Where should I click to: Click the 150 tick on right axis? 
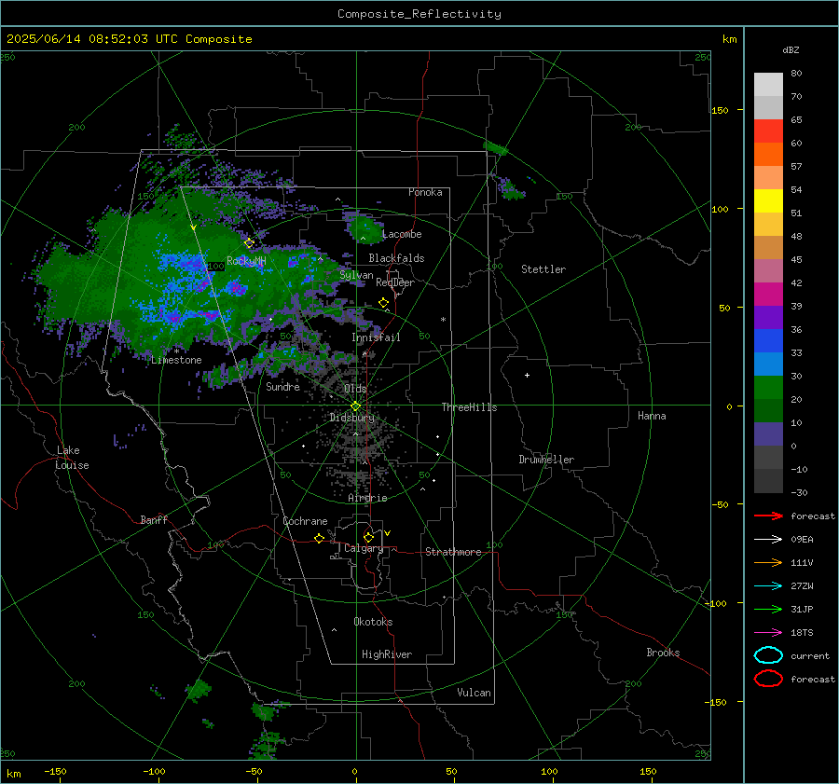coord(720,110)
